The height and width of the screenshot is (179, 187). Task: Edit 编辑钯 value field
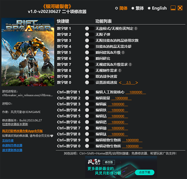coord(118,122)
